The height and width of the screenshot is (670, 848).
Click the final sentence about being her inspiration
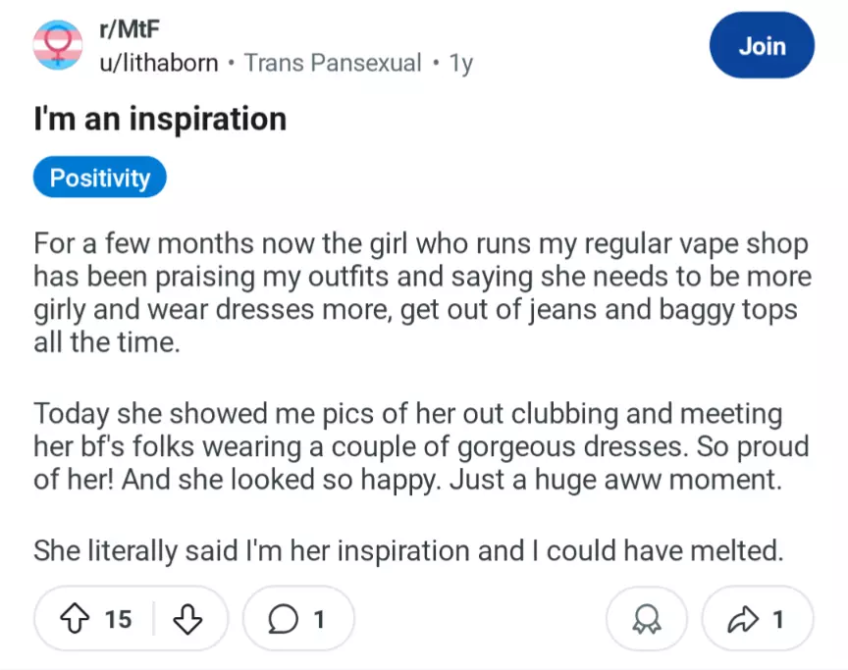[x=407, y=550]
